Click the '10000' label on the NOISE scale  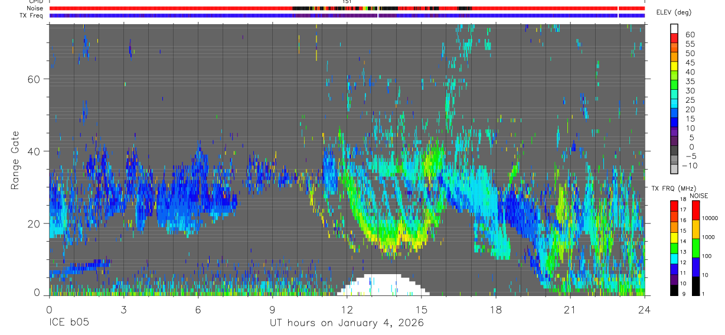[x=710, y=218]
